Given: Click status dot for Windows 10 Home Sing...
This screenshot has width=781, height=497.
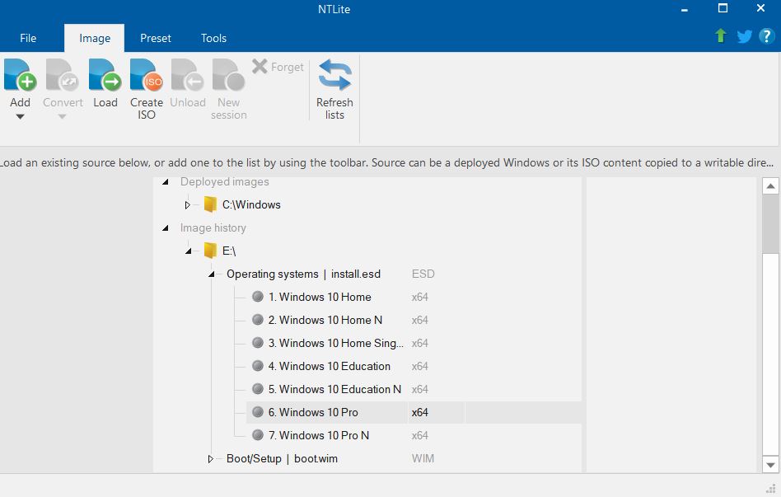Looking at the screenshot, I should [x=258, y=343].
